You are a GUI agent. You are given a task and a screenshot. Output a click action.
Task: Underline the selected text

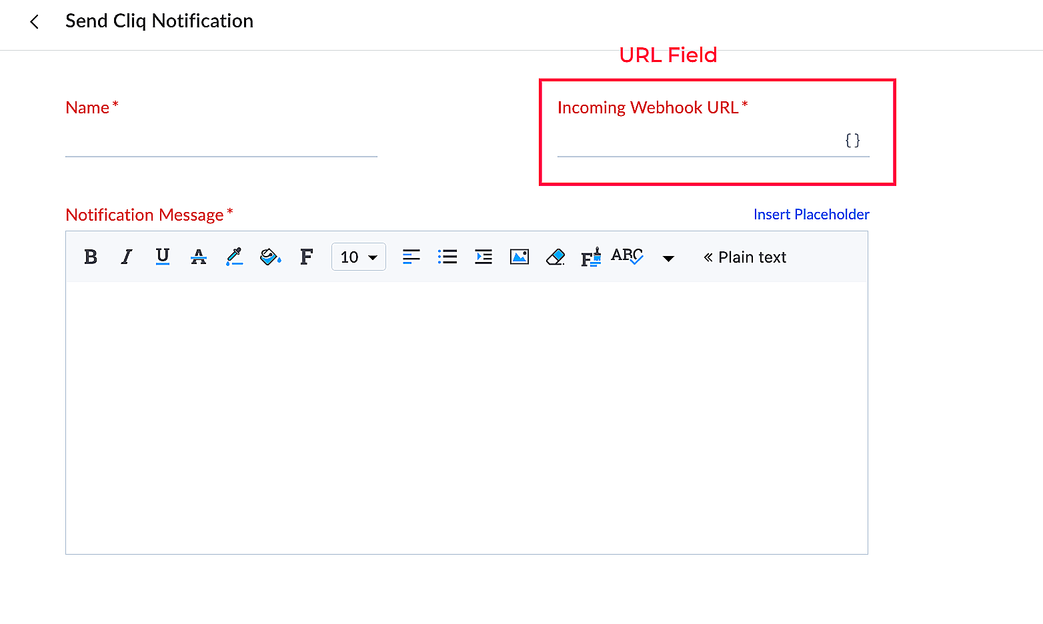coord(162,257)
